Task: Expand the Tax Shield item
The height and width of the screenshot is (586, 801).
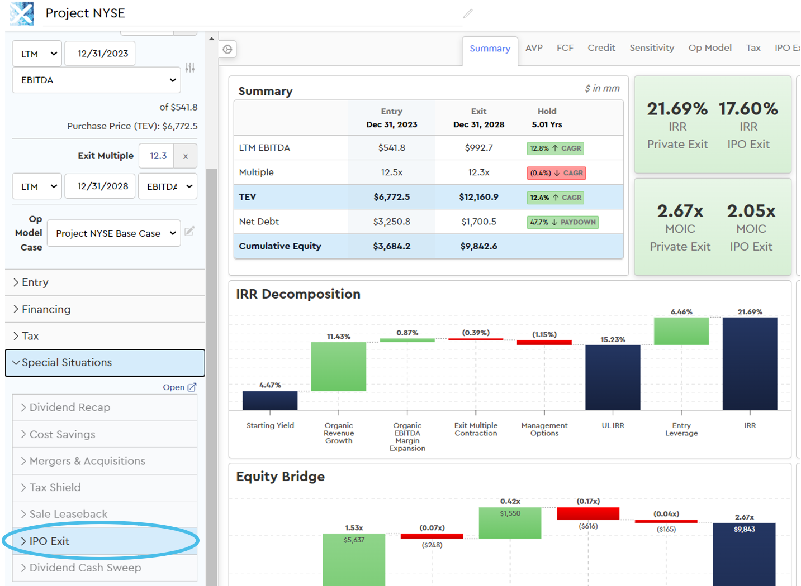Action: 105,487
